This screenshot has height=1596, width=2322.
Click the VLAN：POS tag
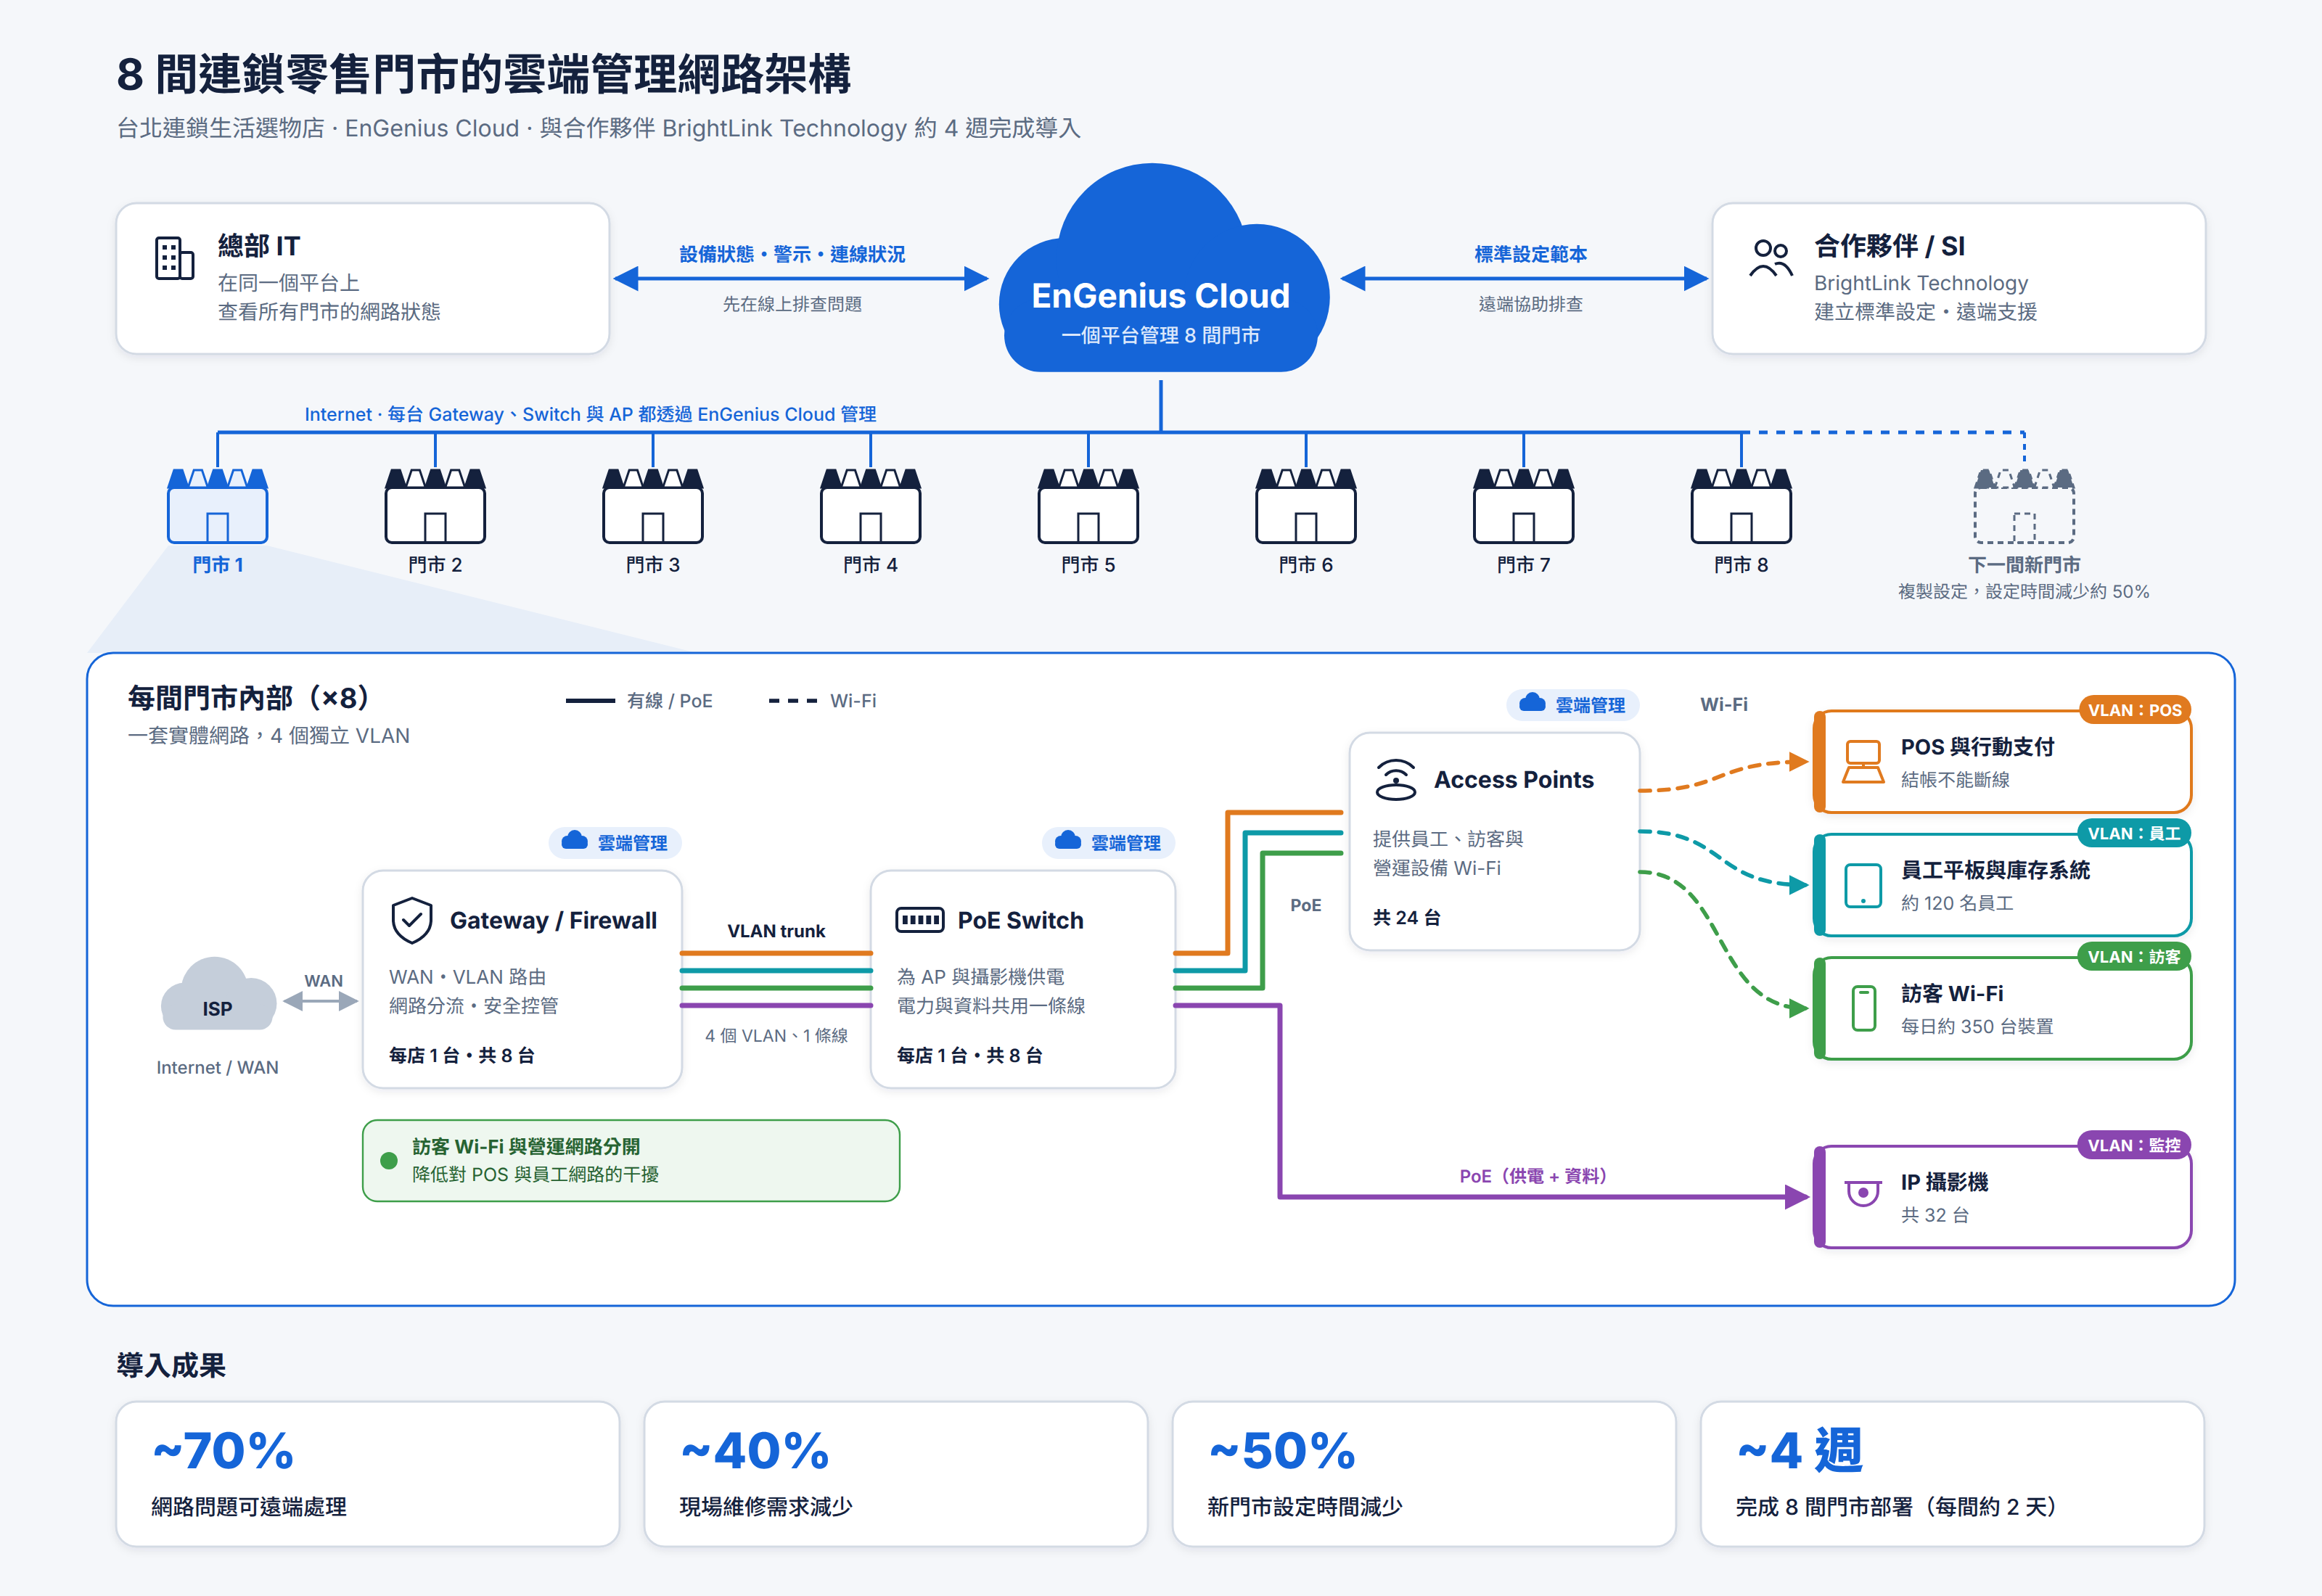2134,710
